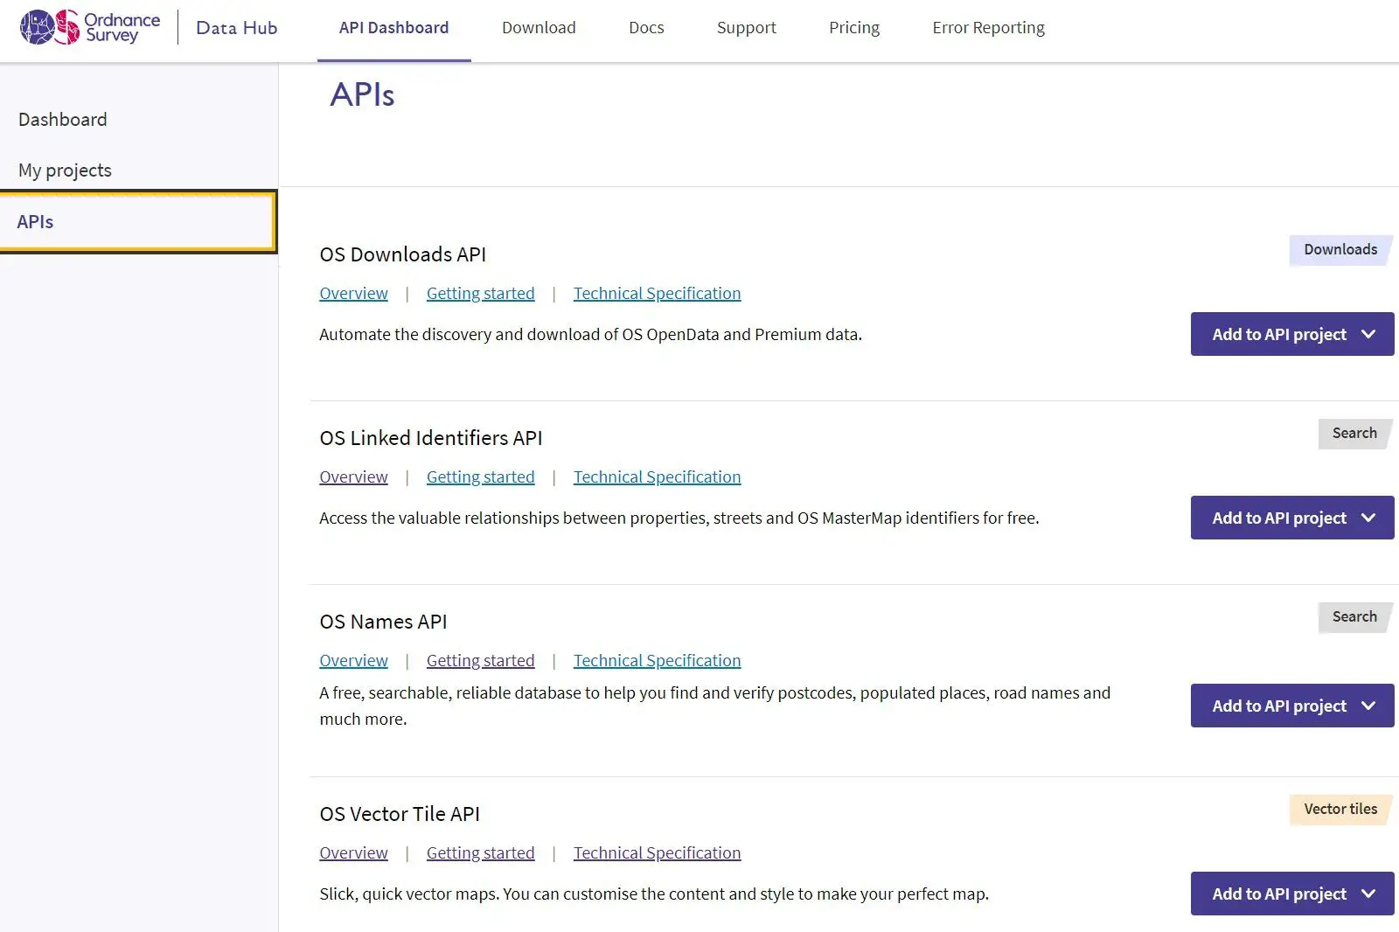This screenshot has height=932, width=1399.
Task: Open Technical Specification for OS Linked Identifiers API
Action: point(657,477)
